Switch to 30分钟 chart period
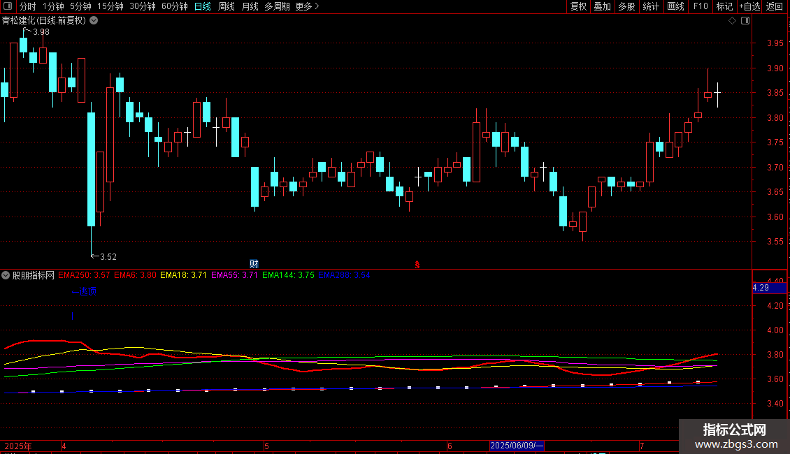790x454 pixels. pos(142,6)
